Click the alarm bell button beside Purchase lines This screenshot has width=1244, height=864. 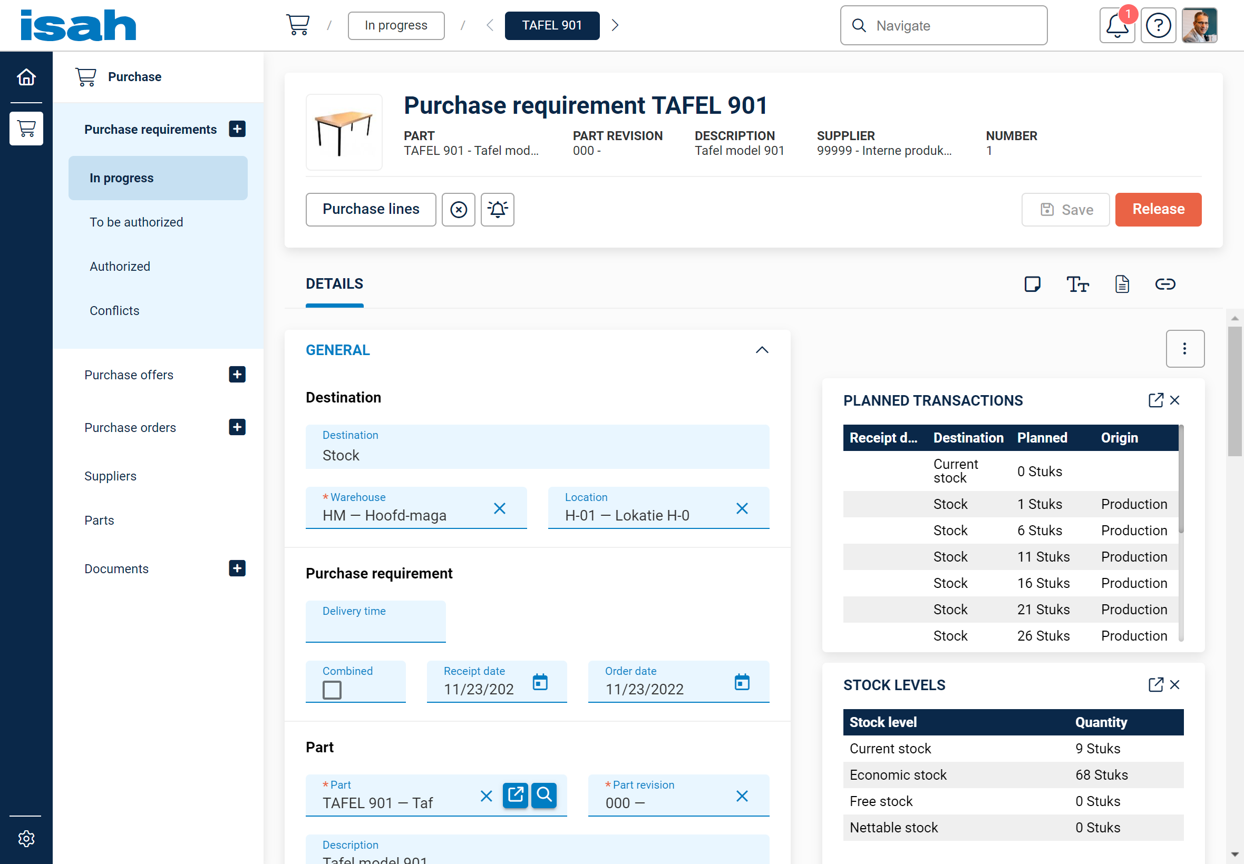tap(497, 210)
